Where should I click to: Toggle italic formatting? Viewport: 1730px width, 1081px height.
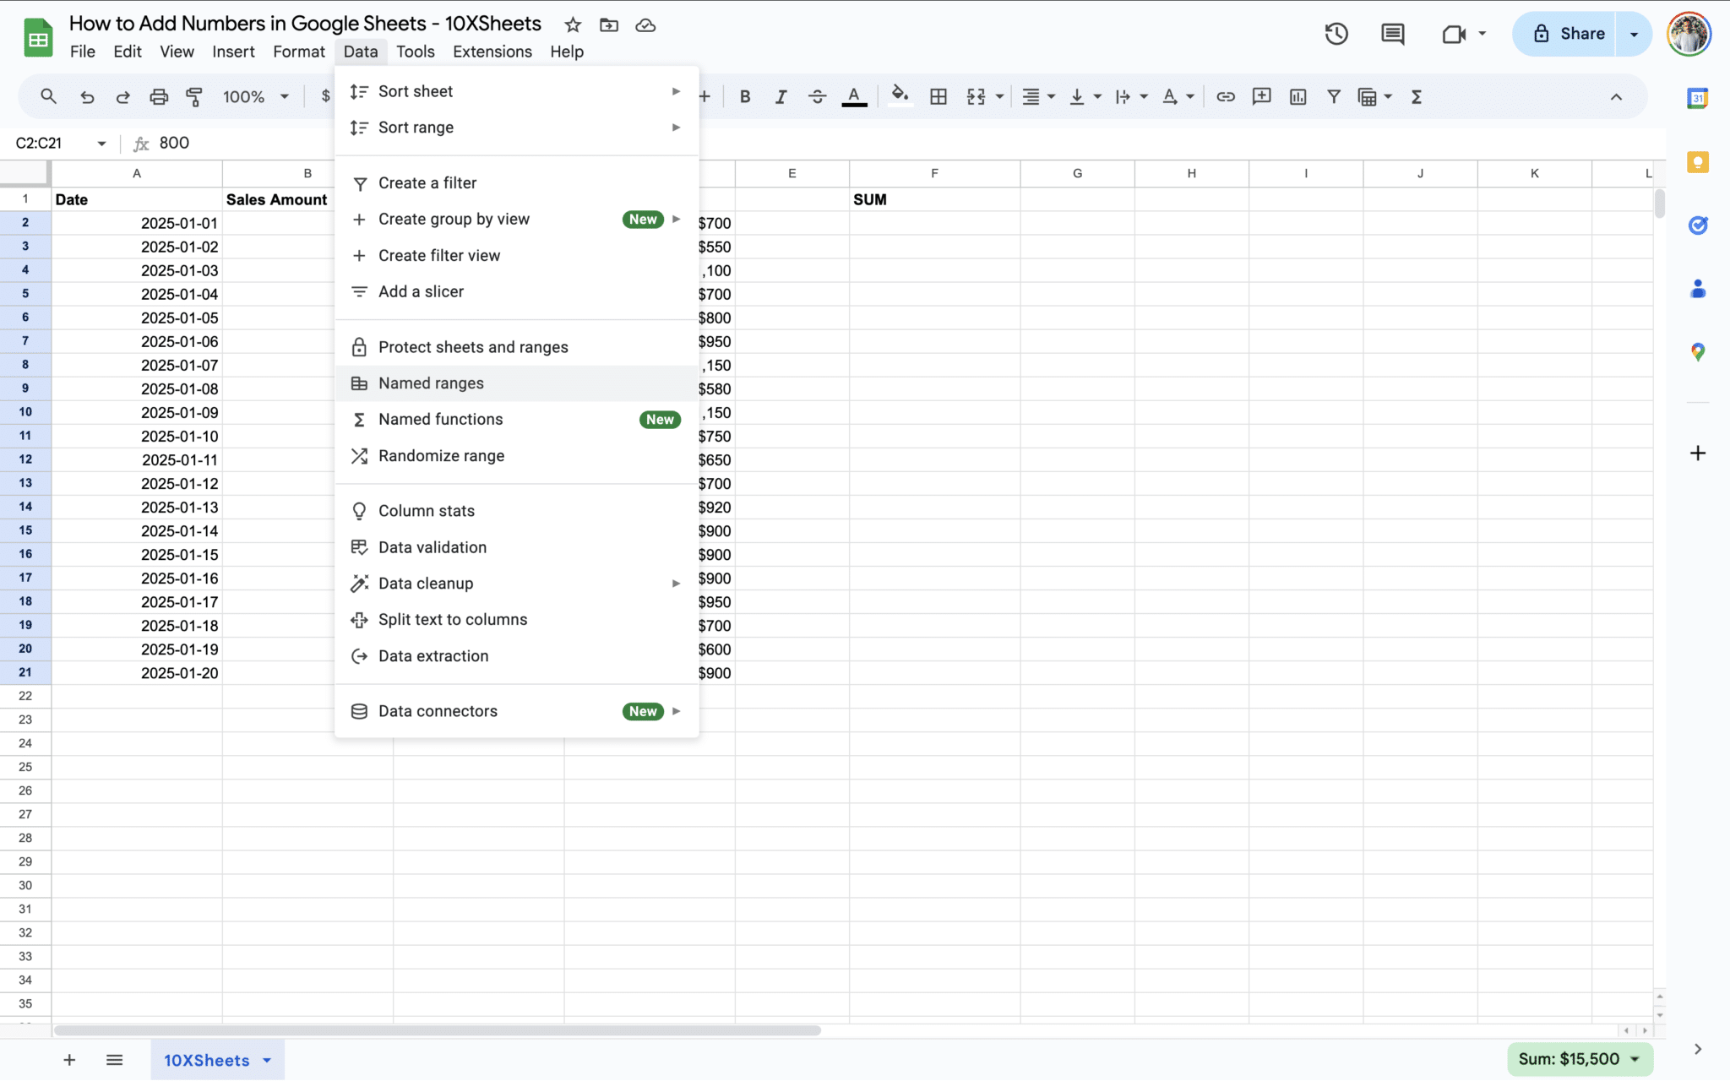click(x=781, y=97)
